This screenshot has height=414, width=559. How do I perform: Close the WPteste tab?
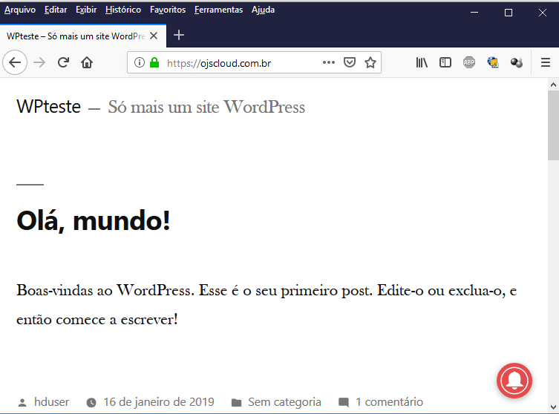point(154,36)
